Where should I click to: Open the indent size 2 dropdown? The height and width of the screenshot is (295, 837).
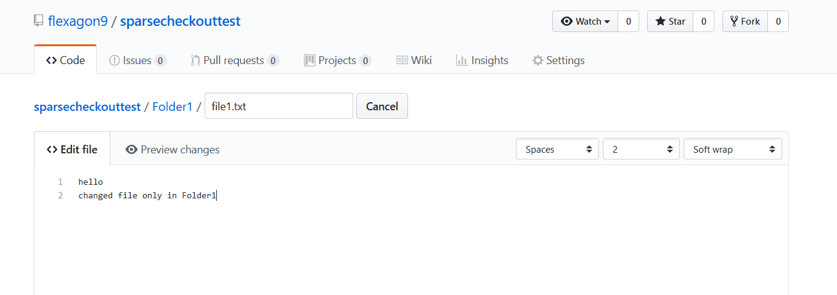tap(641, 149)
